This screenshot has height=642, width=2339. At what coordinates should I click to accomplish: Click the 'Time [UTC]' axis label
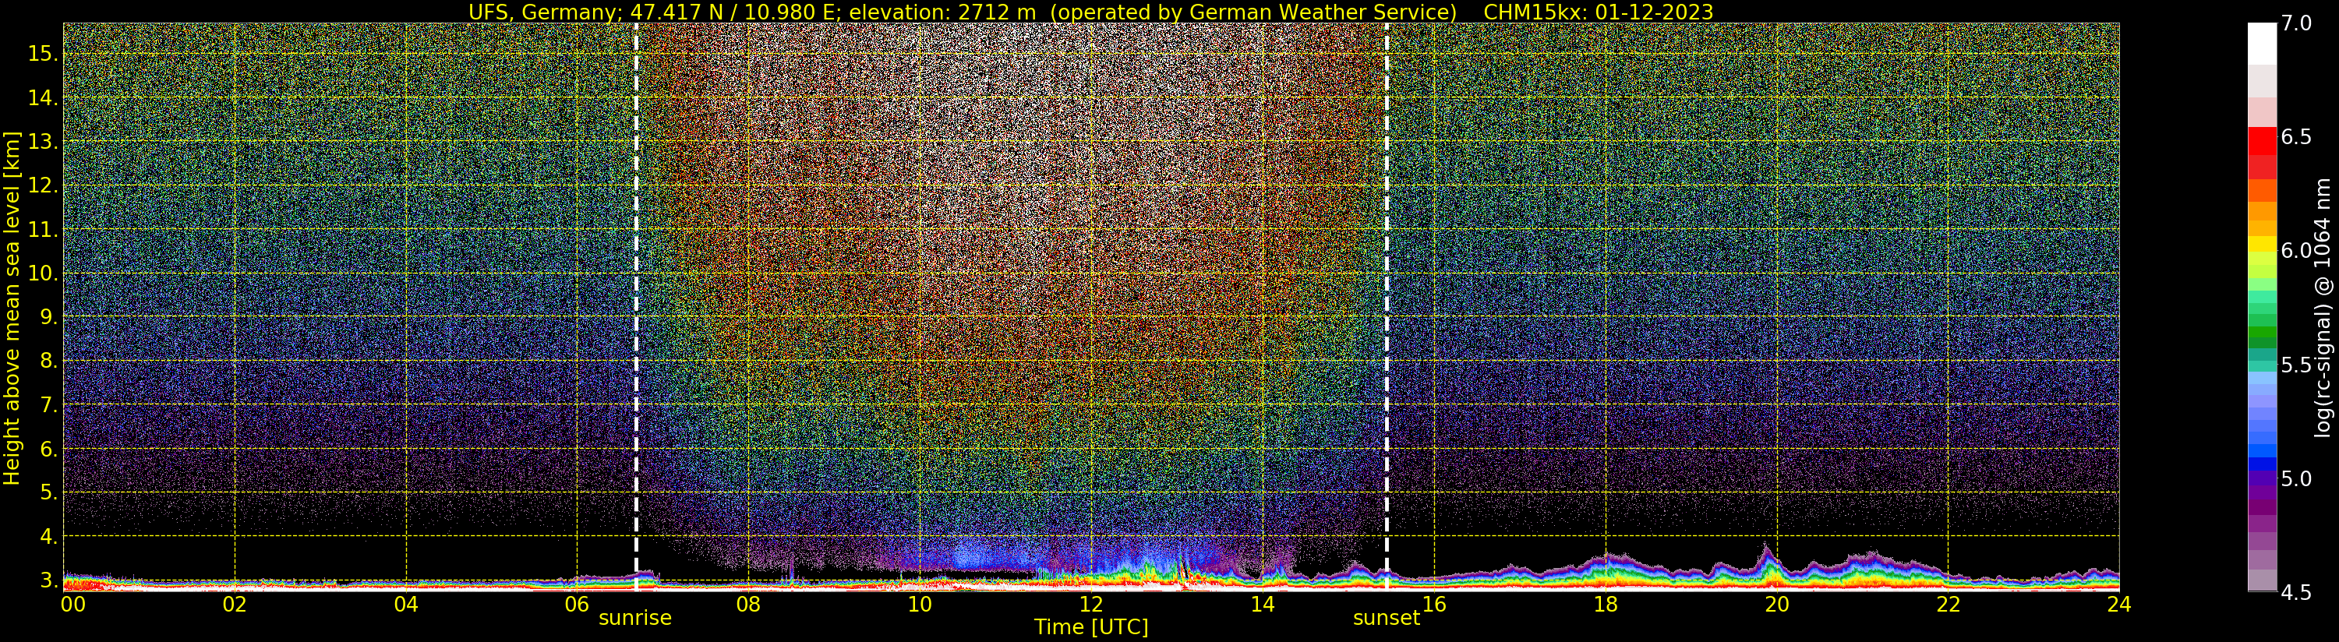[1091, 627]
